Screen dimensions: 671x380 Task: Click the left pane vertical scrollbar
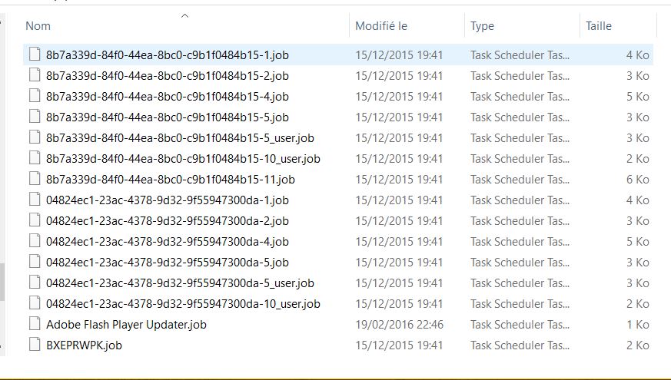[x=2, y=283]
